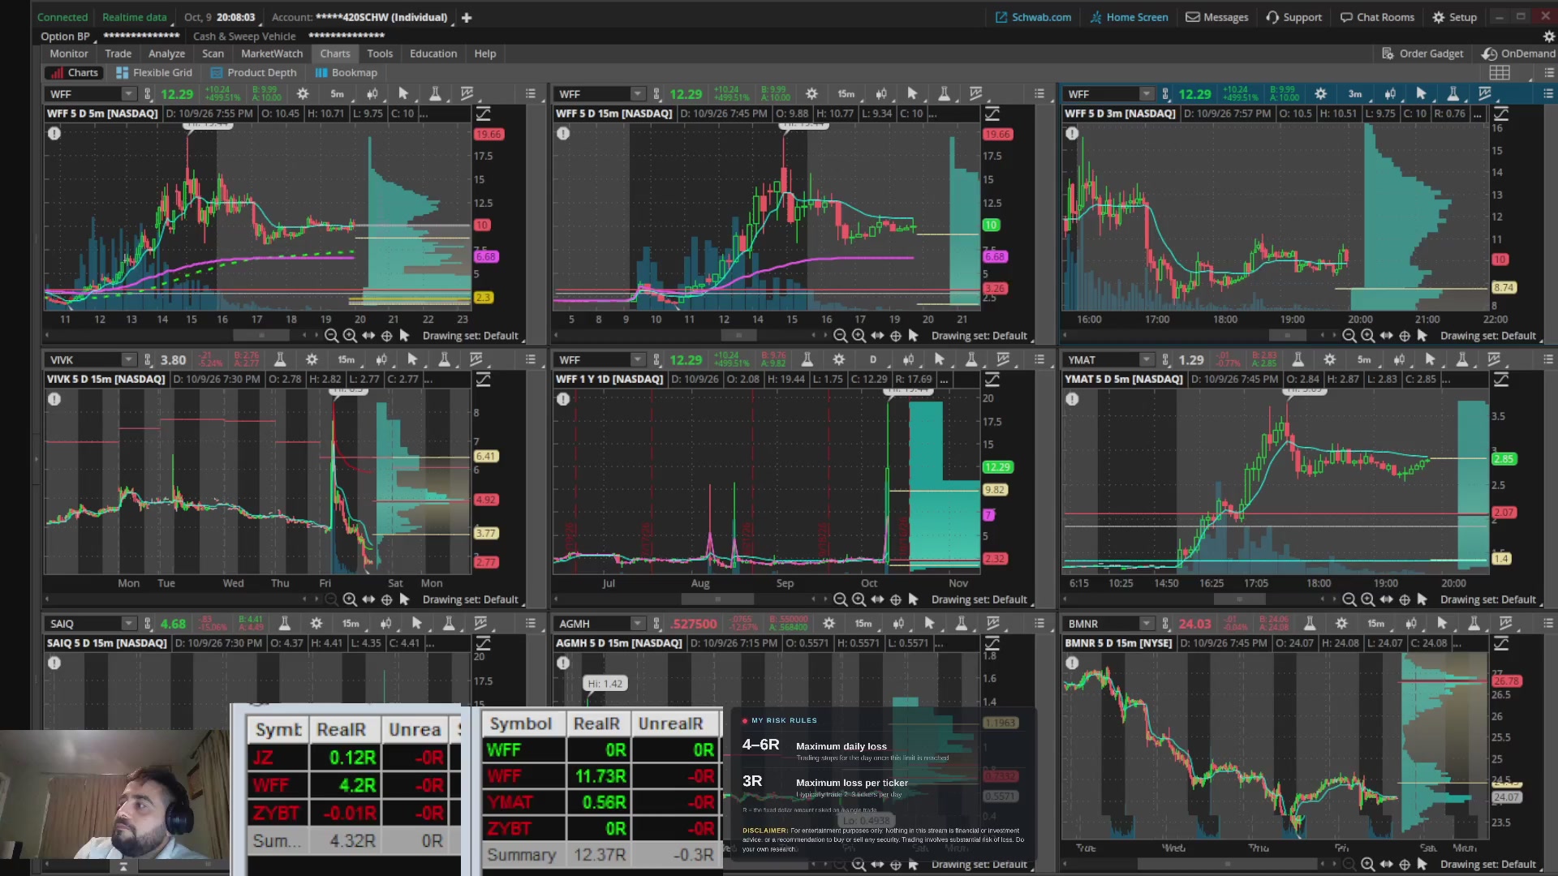
Task: Open the chart mode candle icon in WFF 15m chart
Action: click(881, 94)
